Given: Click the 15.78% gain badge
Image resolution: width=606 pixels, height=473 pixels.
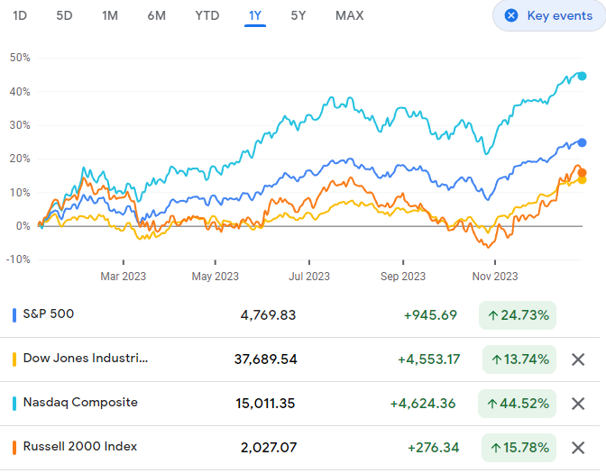Looking at the screenshot, I should tap(519, 448).
